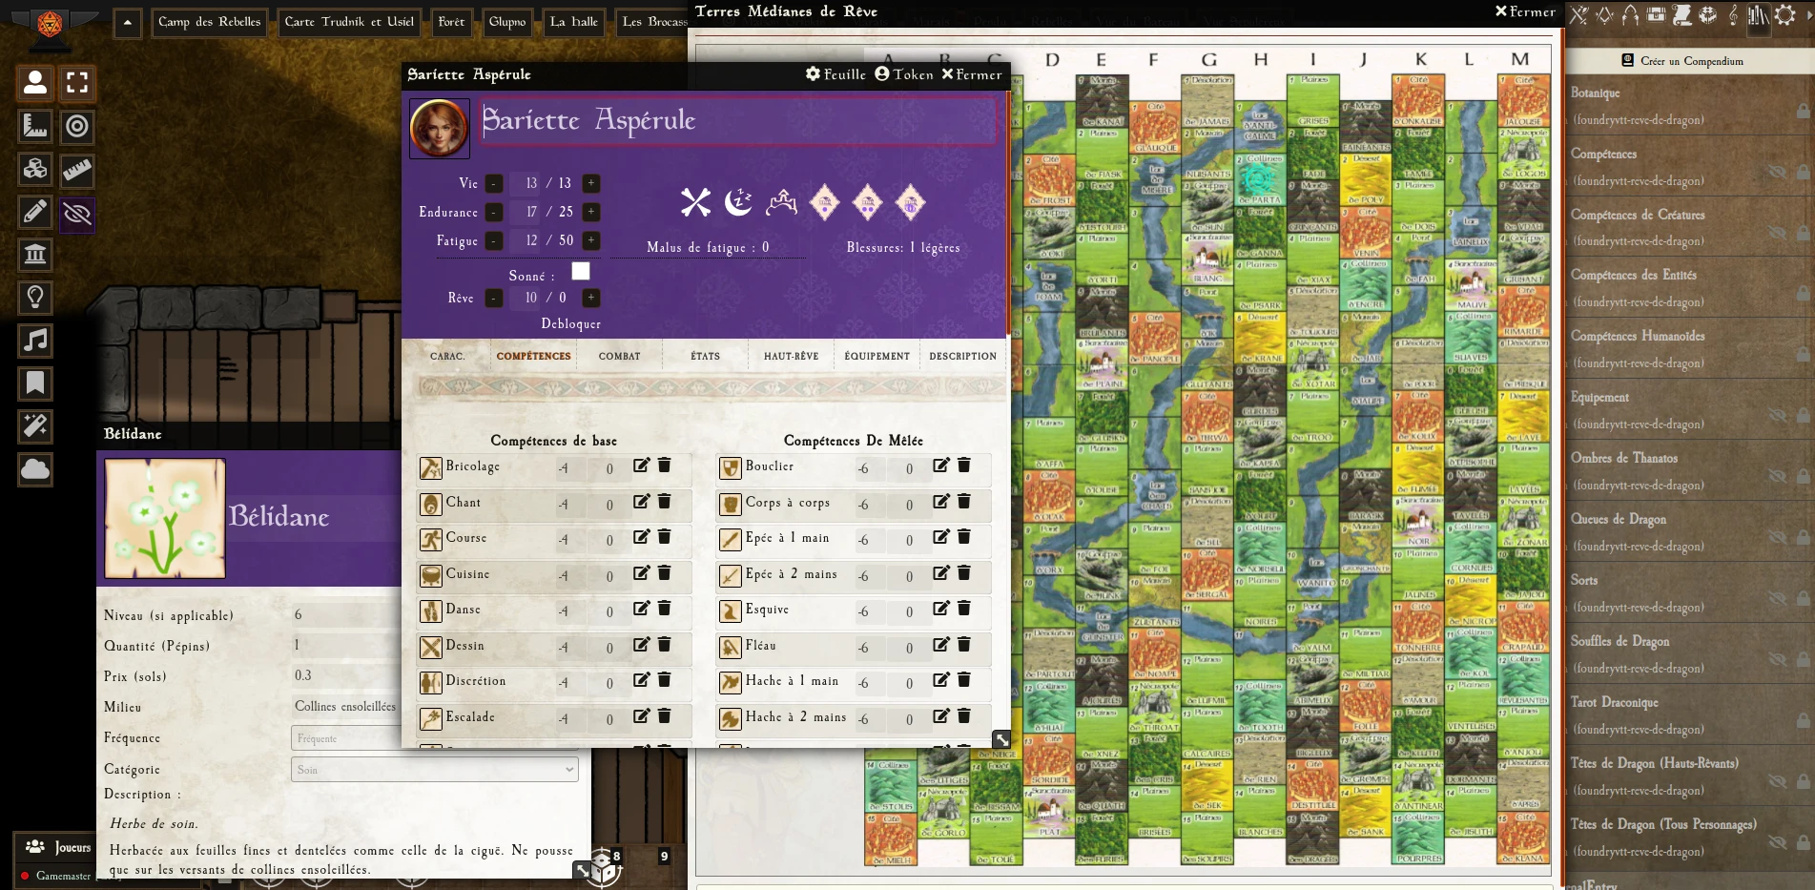Open the Drawing tools pencil icon
Screen dimensions: 1815x890
coord(35,212)
